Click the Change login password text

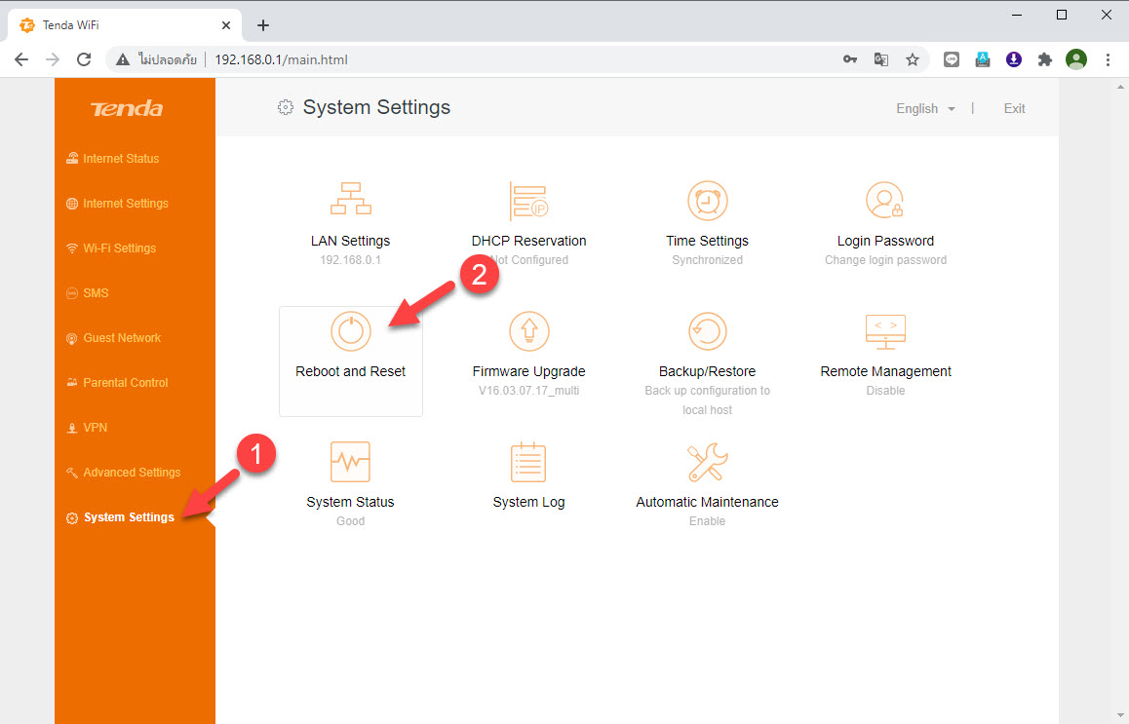click(x=885, y=260)
